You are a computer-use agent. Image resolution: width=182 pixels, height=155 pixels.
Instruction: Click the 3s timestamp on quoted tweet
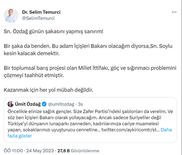coord(80,104)
